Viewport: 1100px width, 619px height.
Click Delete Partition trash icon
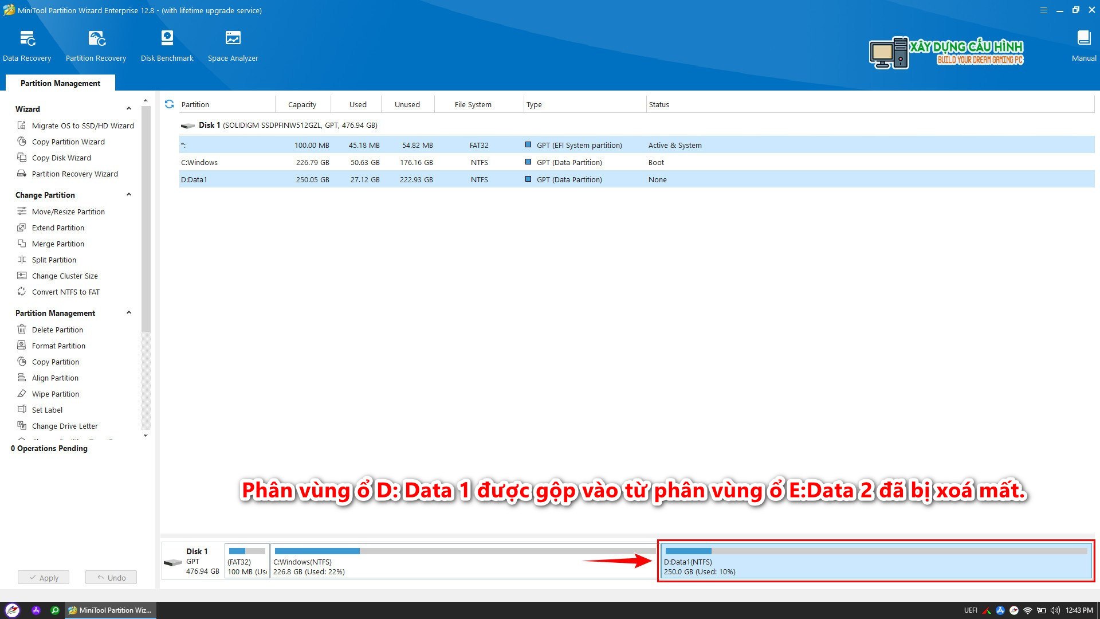22,330
